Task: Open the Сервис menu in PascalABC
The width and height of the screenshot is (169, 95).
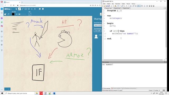Action: point(123,4)
